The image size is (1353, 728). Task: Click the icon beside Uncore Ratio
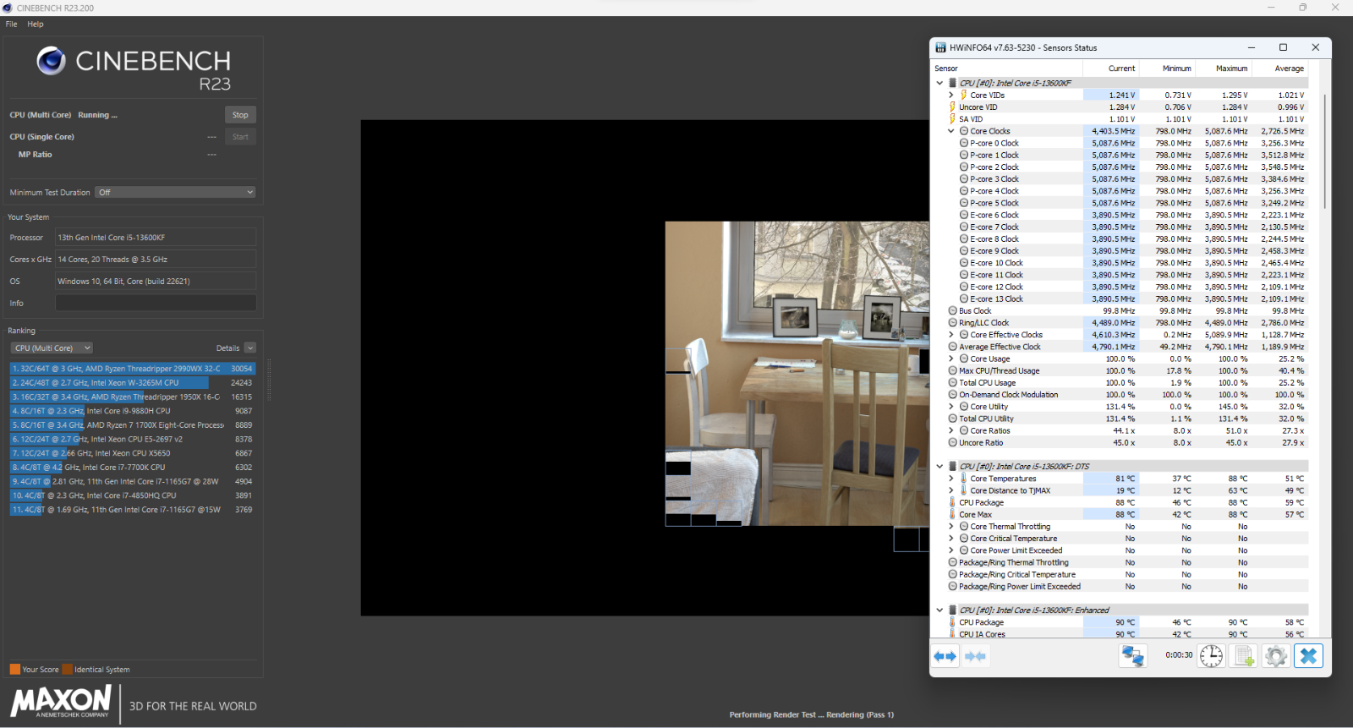[952, 442]
